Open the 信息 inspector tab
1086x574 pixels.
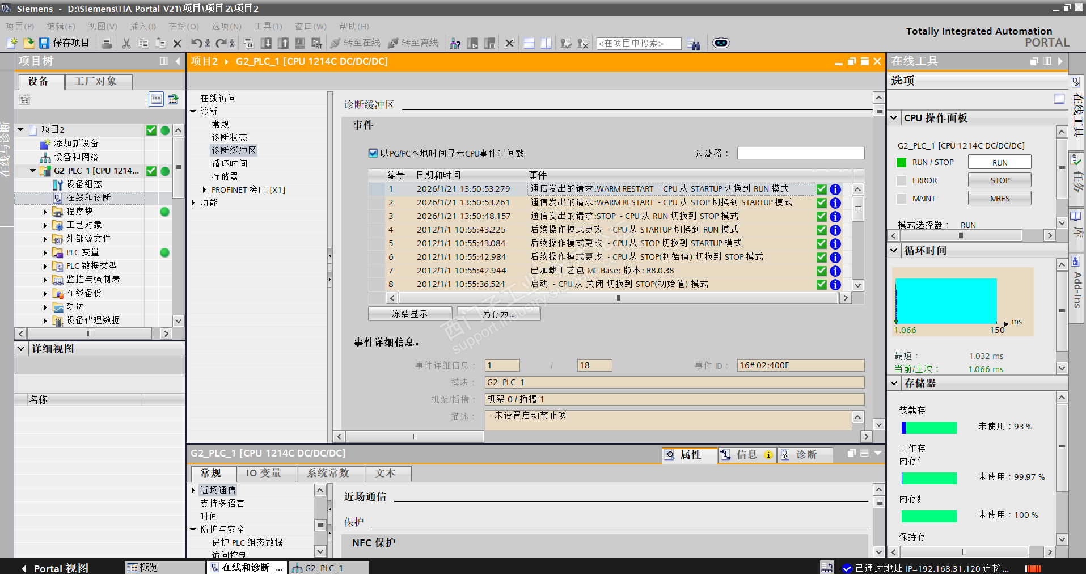tap(746, 455)
